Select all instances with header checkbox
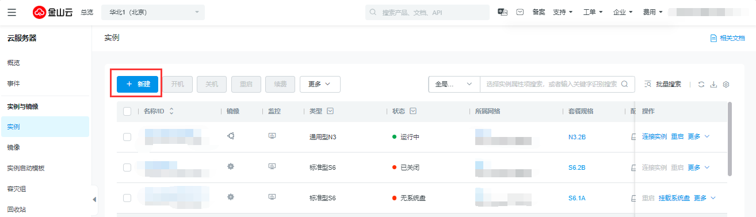 coord(127,111)
